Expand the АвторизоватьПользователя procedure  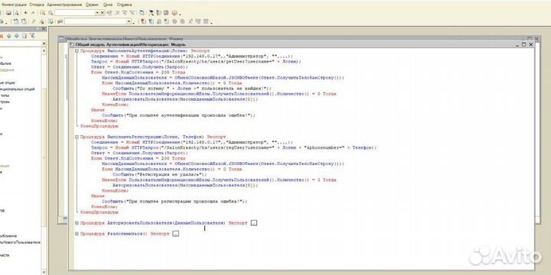(x=77, y=223)
